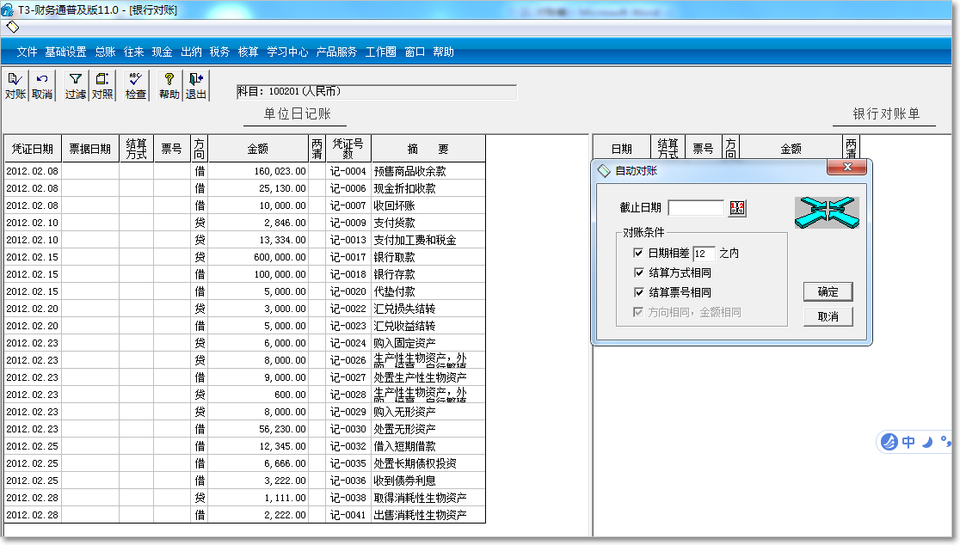Image resolution: width=960 pixels, height=545 pixels.
Task: Click the 对照 compare toolbar icon
Action: 102,85
